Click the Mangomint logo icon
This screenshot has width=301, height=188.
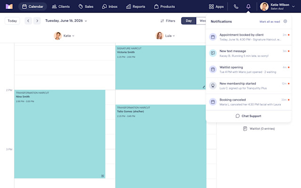tap(9, 7)
